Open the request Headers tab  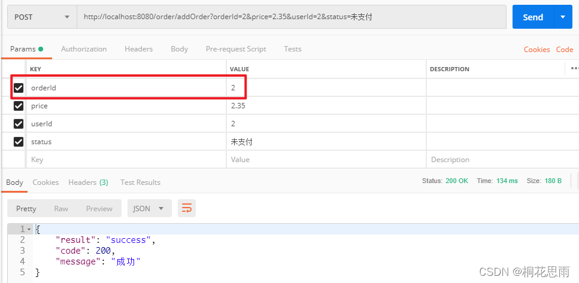(x=138, y=49)
